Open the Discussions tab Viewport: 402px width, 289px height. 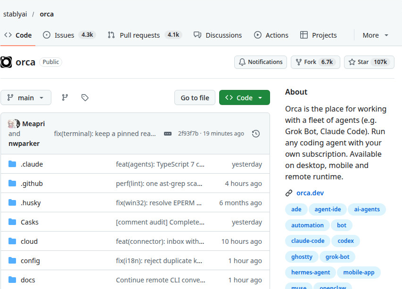[218, 35]
